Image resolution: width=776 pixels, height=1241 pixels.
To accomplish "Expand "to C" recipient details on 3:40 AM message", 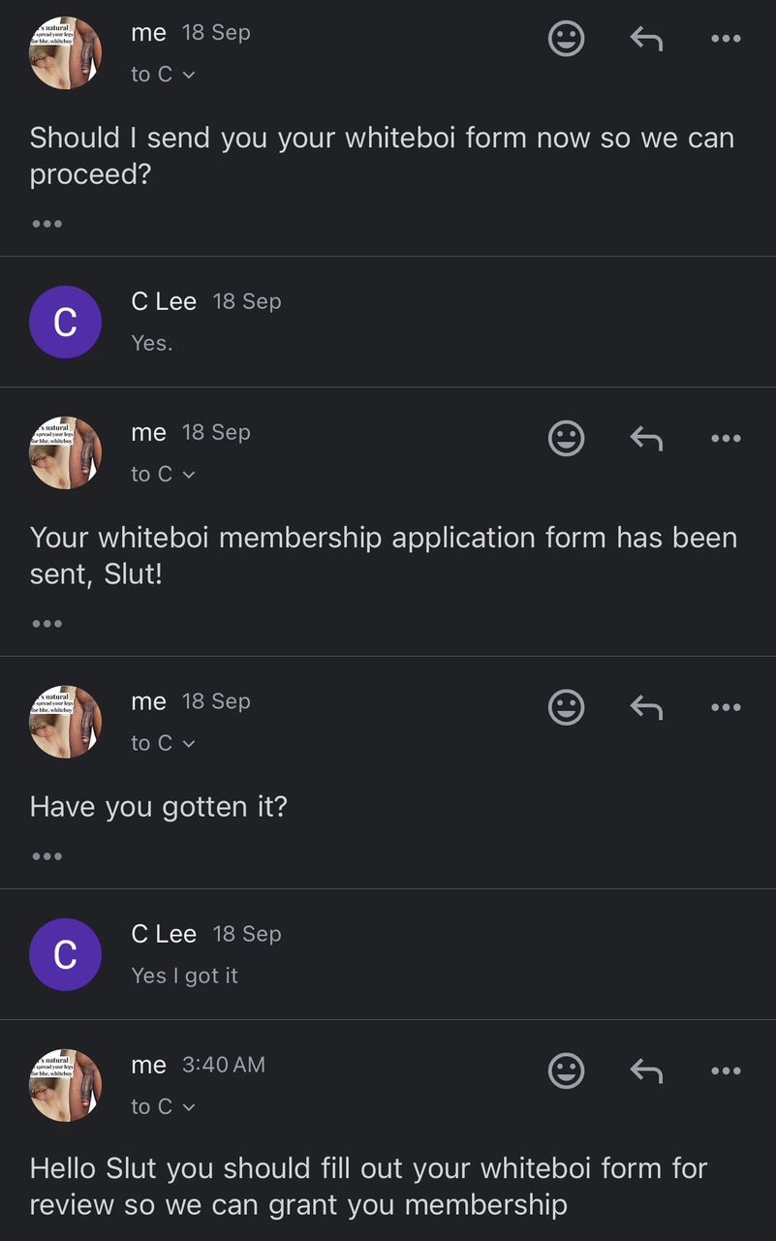I will click(163, 1106).
